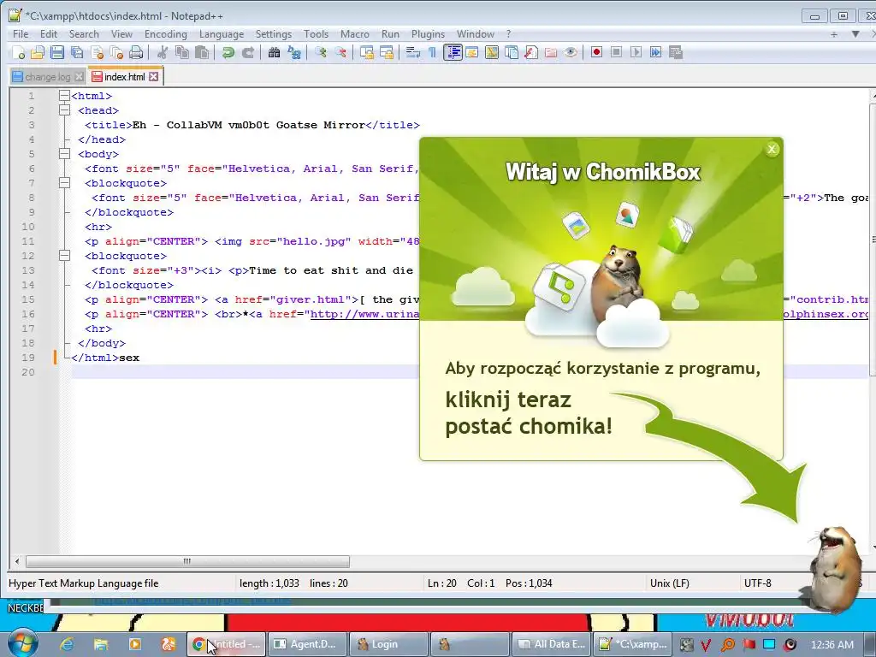Click the Zoom In magnifier icon
The image size is (876, 657).
[x=321, y=52]
